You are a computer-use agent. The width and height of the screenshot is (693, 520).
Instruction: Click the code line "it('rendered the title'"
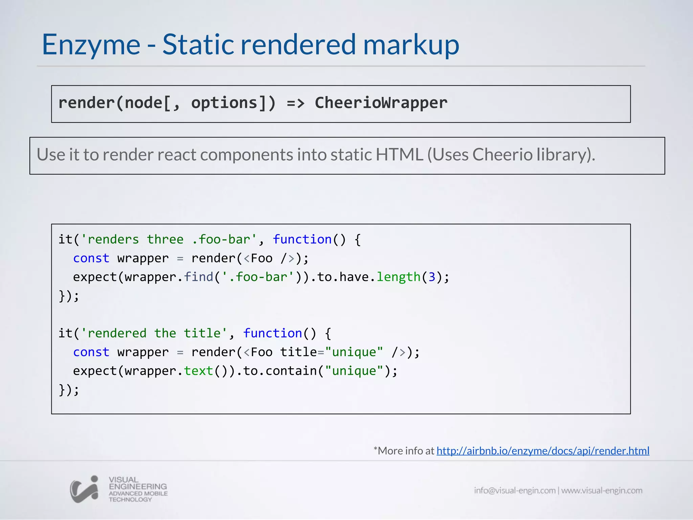(195, 333)
